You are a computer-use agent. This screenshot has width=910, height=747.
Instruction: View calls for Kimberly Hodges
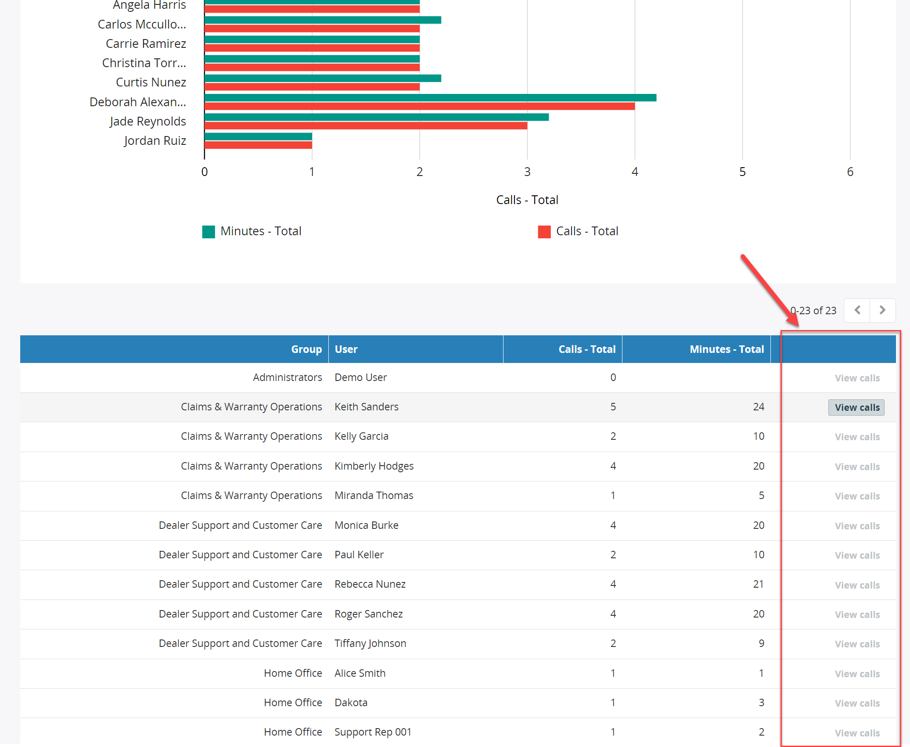point(857,467)
